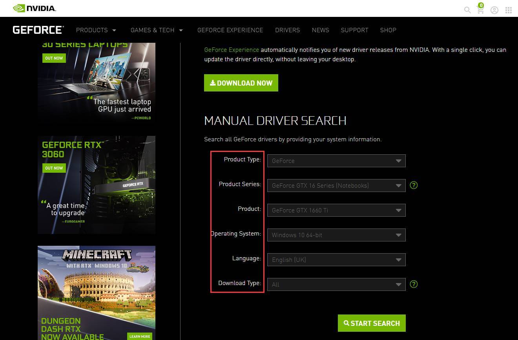518x340 pixels.
Task: Click help icon beside Product Series
Action: pos(413,185)
